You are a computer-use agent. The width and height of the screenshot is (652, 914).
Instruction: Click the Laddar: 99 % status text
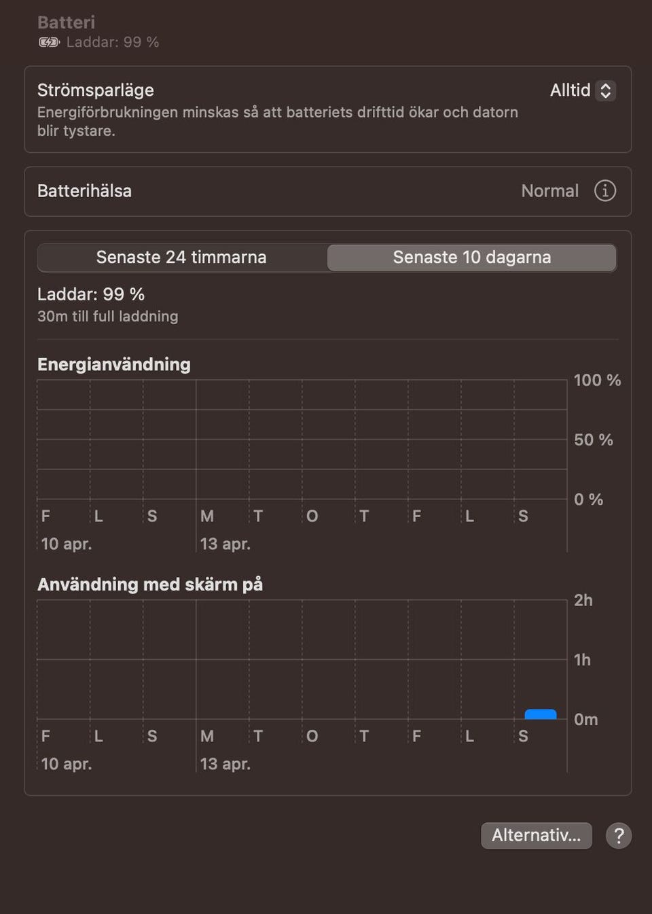pyautogui.click(x=90, y=294)
